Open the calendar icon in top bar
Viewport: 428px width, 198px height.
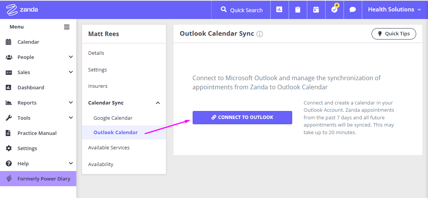[x=316, y=10]
